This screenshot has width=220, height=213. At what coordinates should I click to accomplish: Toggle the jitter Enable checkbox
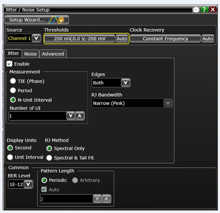(x=10, y=64)
